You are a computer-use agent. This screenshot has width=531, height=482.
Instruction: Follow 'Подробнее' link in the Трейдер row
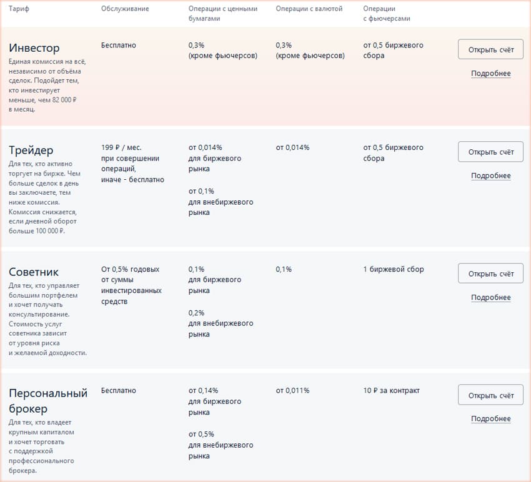[490, 176]
